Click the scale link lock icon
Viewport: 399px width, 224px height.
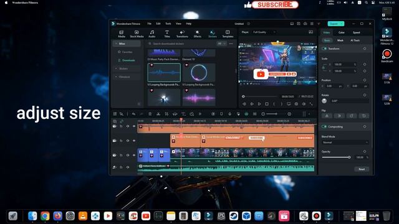(x=324, y=68)
